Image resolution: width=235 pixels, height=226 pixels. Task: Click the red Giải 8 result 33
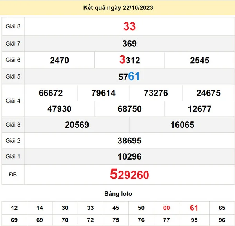[x=129, y=26]
